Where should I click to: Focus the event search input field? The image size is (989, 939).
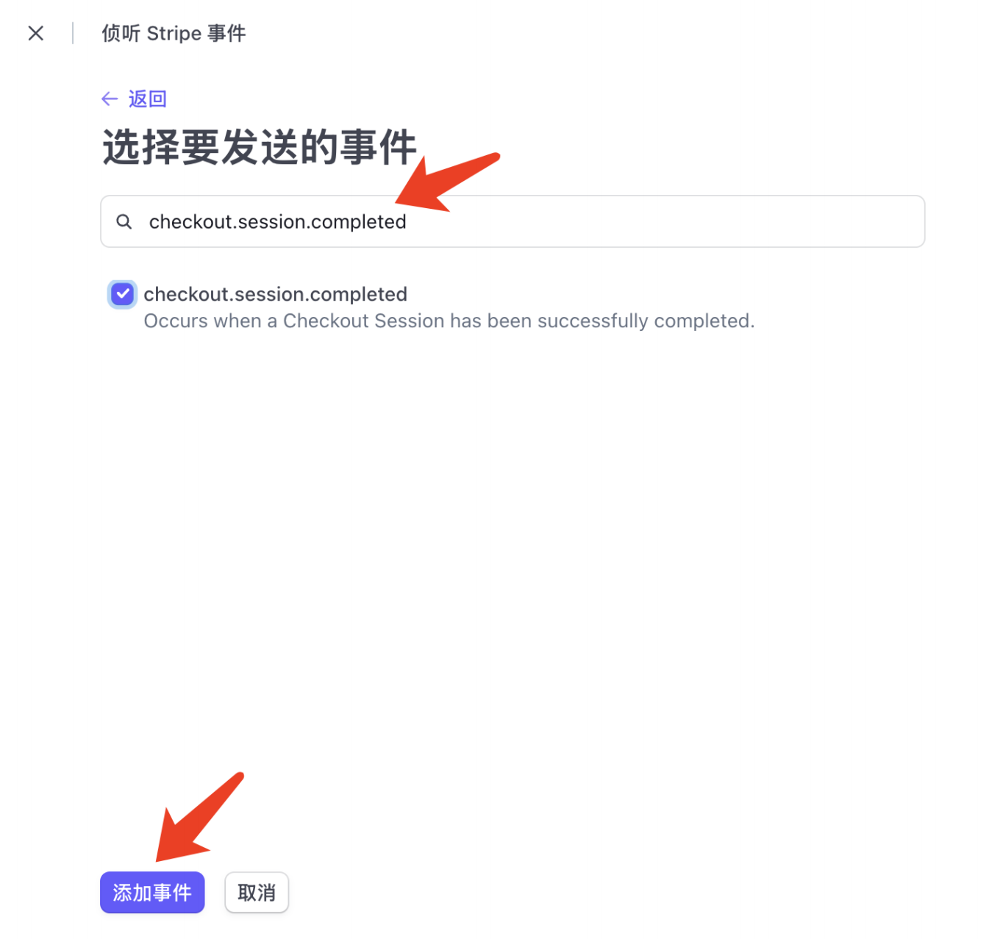(x=513, y=221)
